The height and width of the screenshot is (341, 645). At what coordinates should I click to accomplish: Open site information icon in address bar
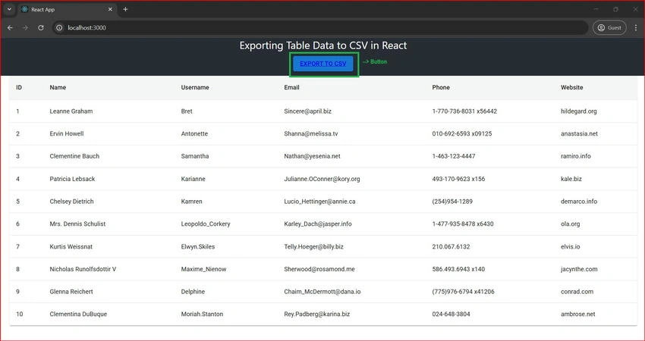point(59,27)
